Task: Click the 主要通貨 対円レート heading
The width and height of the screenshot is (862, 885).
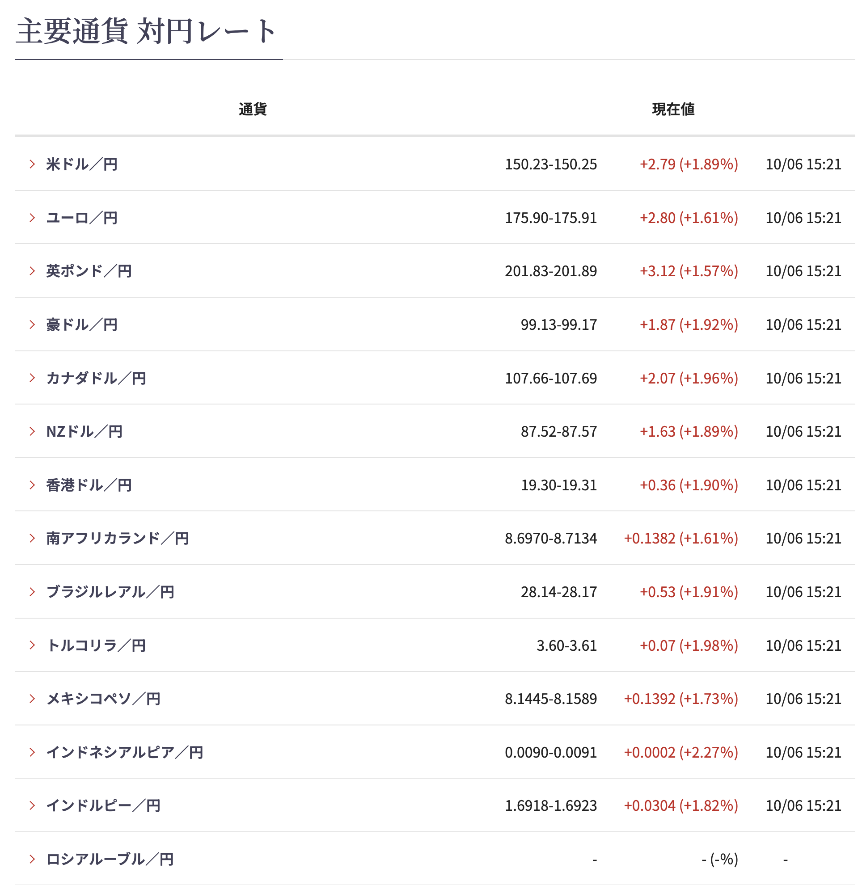Action: coord(146,32)
